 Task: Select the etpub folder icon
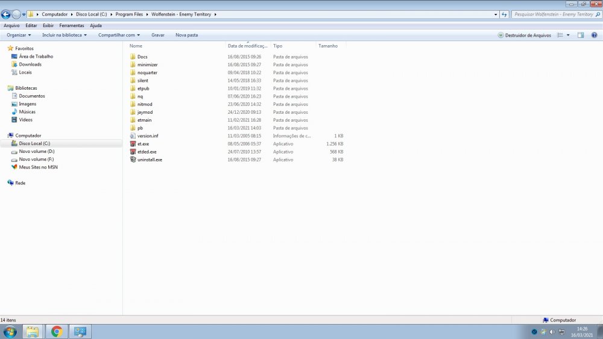tap(133, 89)
